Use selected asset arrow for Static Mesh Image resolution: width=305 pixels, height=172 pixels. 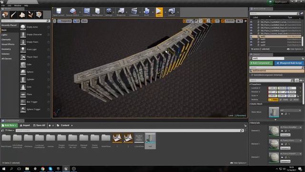click(x=282, y=114)
